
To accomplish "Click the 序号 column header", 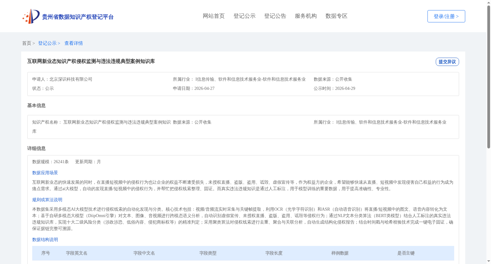I will (x=46, y=253).
